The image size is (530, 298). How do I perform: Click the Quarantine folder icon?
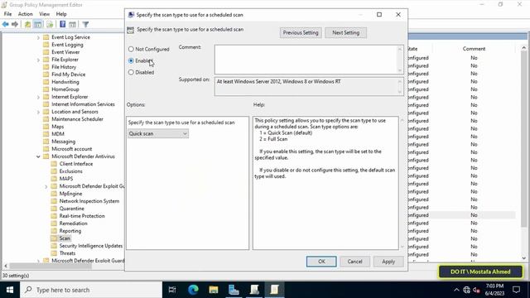click(x=54, y=209)
